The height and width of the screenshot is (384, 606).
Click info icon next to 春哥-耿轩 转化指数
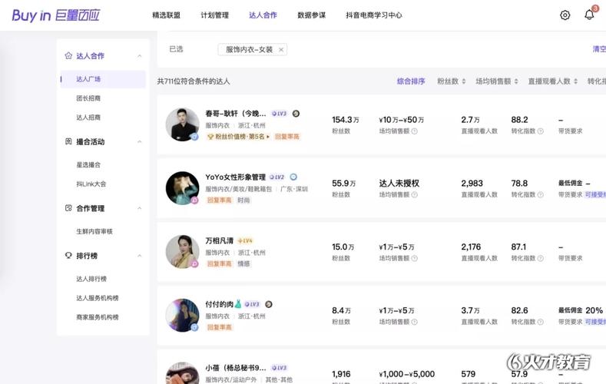click(x=540, y=131)
